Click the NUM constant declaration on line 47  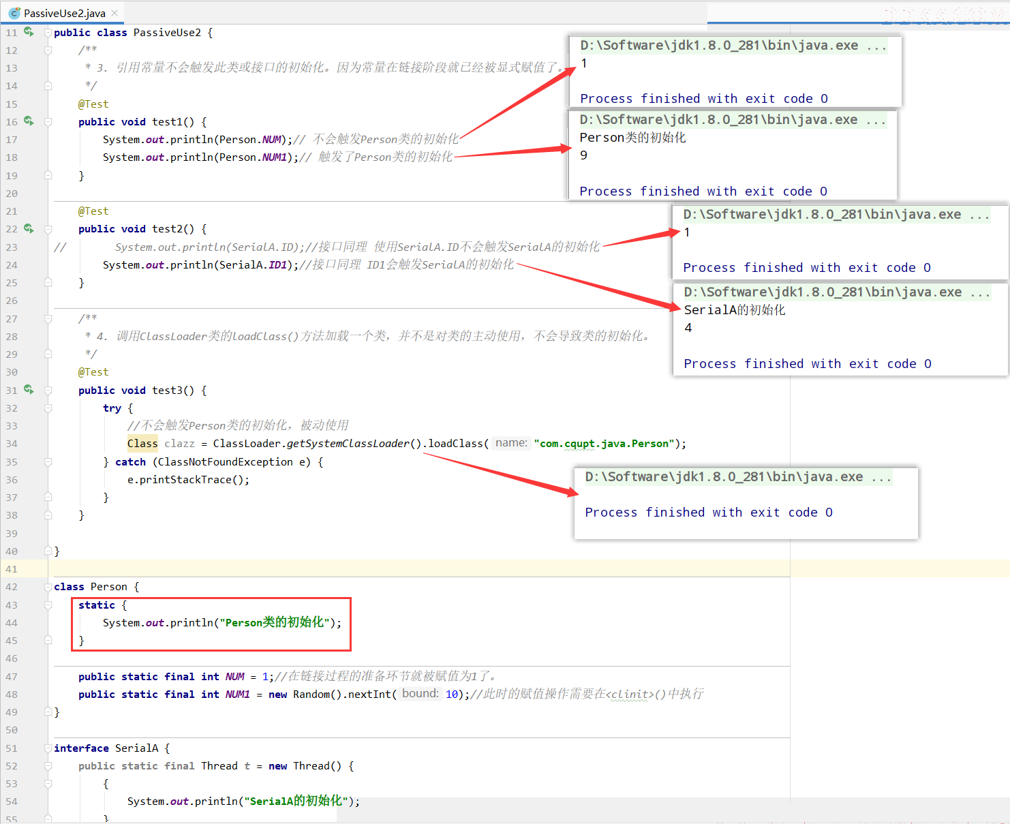234,677
